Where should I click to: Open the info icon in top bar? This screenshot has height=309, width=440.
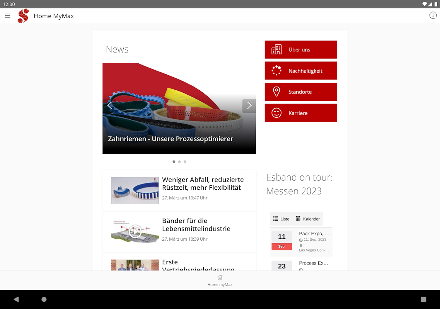[433, 15]
